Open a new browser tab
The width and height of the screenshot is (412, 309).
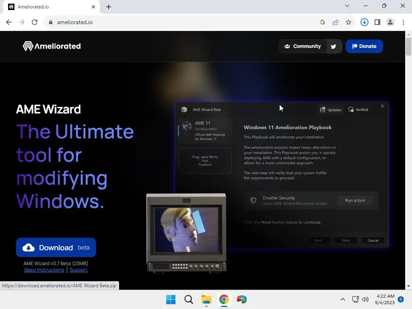[109, 7]
